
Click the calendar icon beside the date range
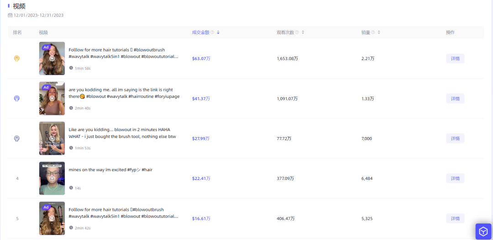[10, 15]
